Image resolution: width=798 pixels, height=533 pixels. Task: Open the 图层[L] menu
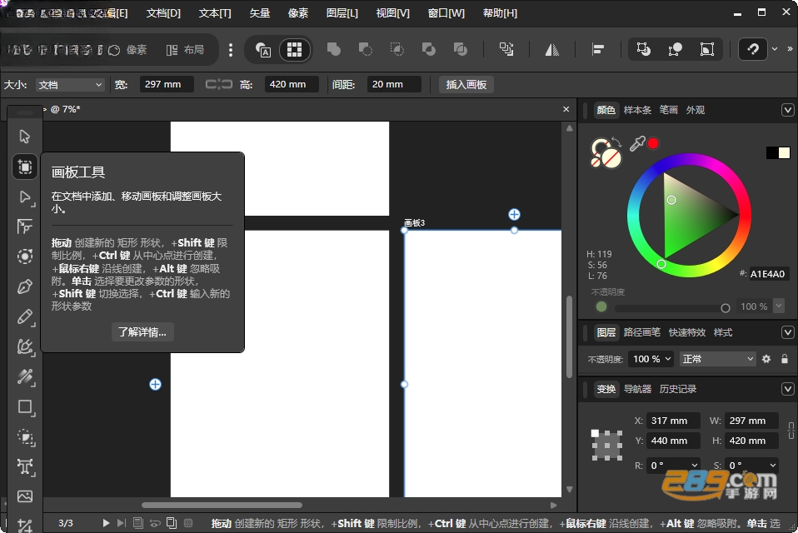point(342,13)
